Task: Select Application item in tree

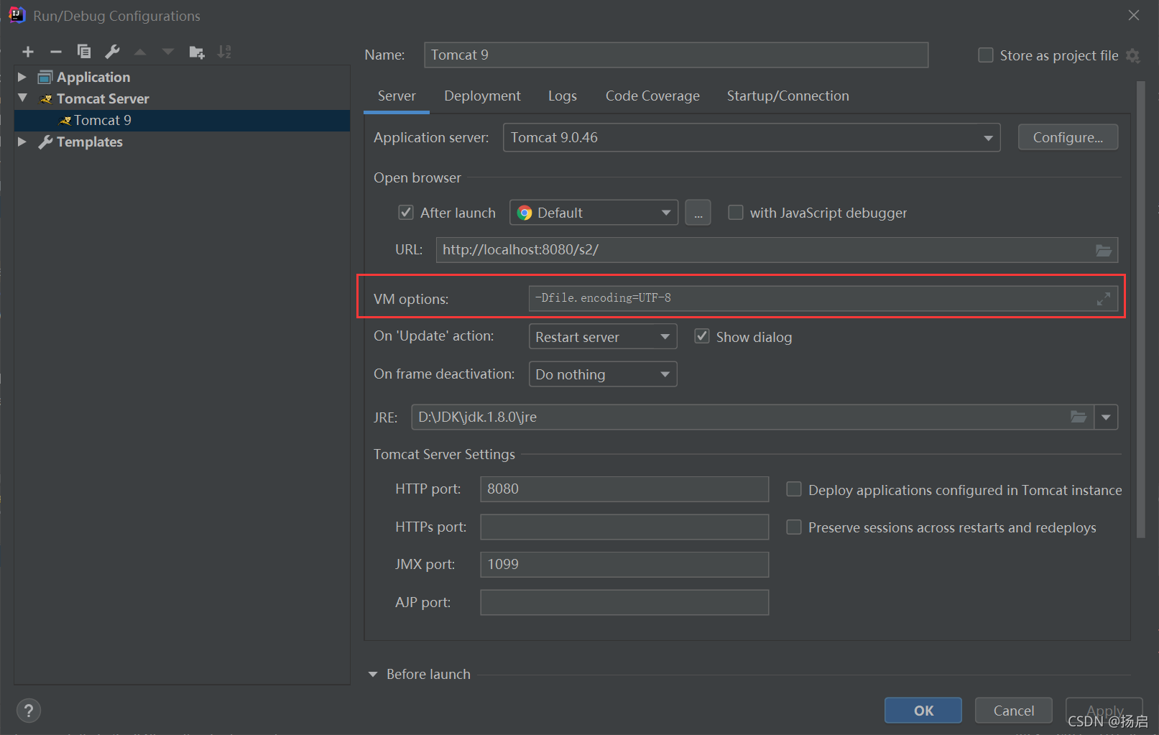Action: [x=93, y=77]
